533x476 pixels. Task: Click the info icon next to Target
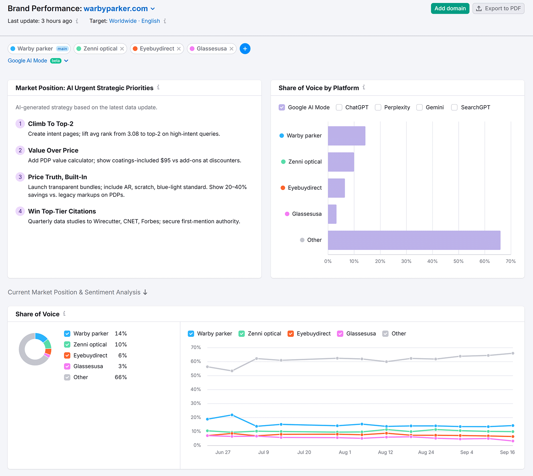[x=165, y=21]
